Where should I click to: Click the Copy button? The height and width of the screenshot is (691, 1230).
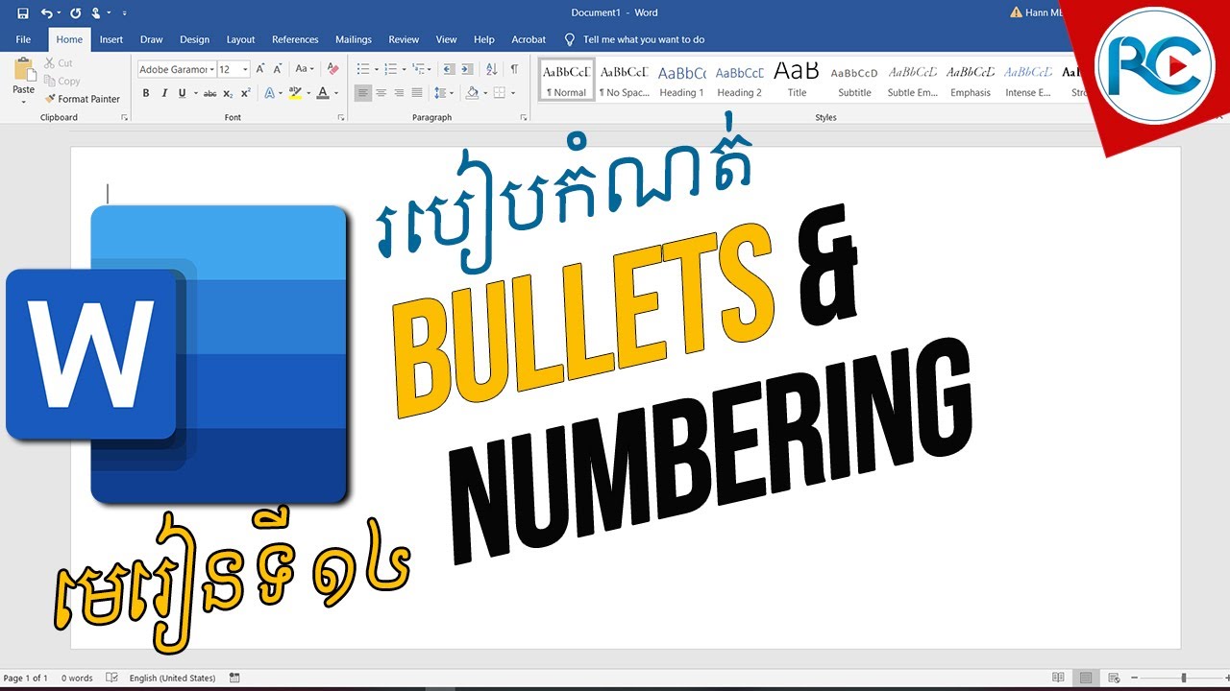[x=62, y=82]
